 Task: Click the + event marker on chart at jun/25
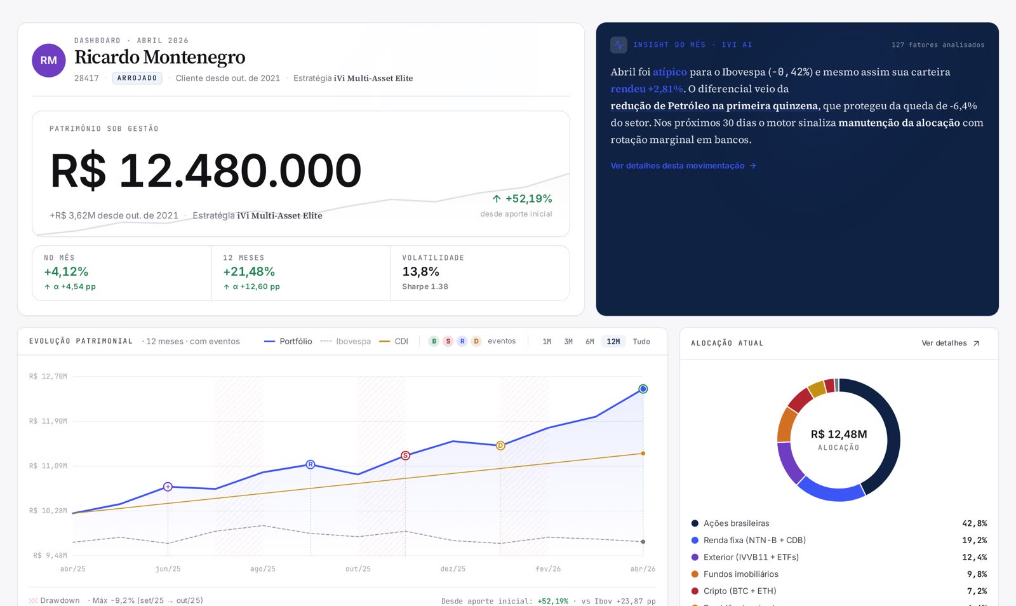tap(168, 487)
